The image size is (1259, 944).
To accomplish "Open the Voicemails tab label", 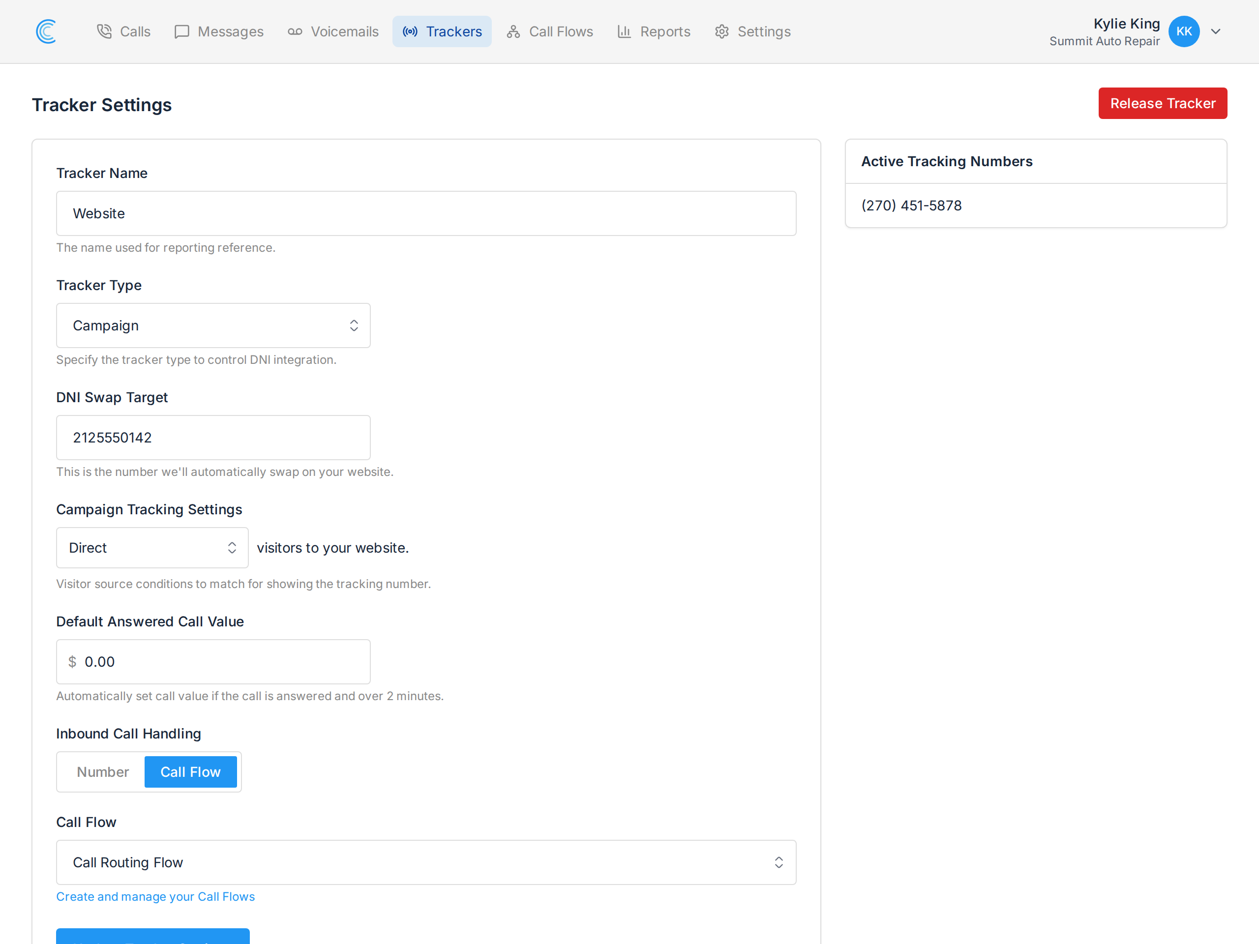I will (x=344, y=31).
